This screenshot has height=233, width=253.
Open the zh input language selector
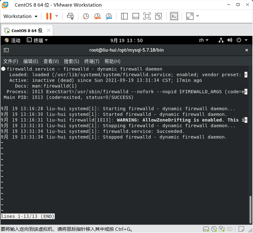(x=204, y=40)
